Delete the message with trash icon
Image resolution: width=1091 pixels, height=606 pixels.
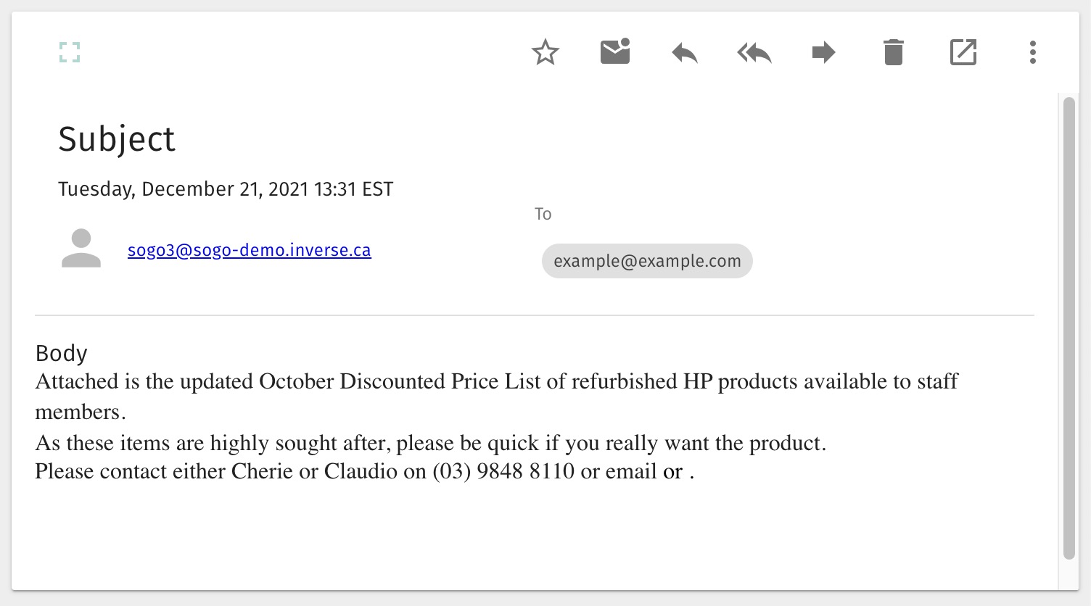pyautogui.click(x=893, y=52)
